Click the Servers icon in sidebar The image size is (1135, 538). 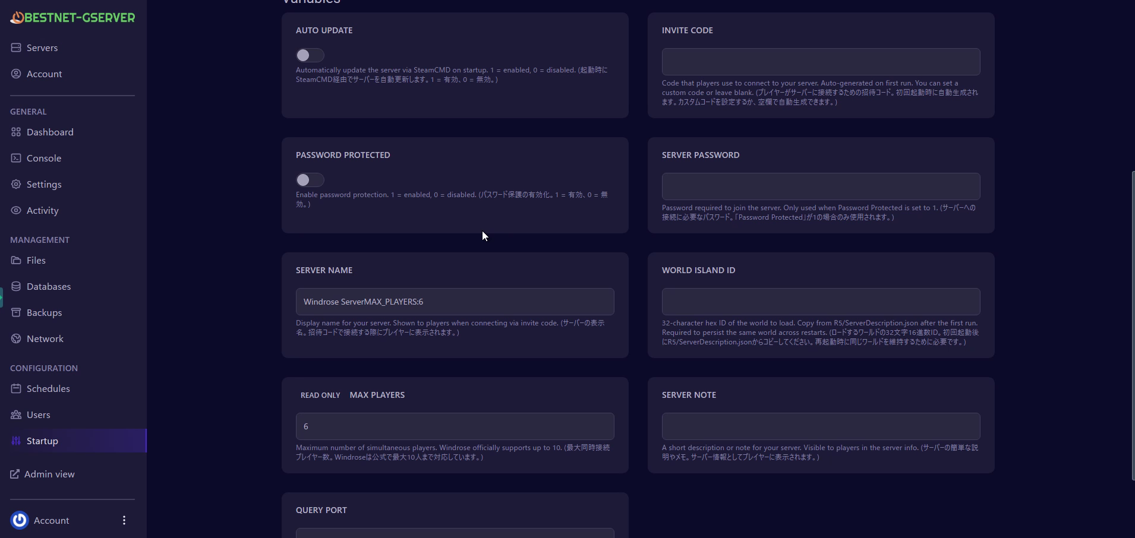[16, 48]
